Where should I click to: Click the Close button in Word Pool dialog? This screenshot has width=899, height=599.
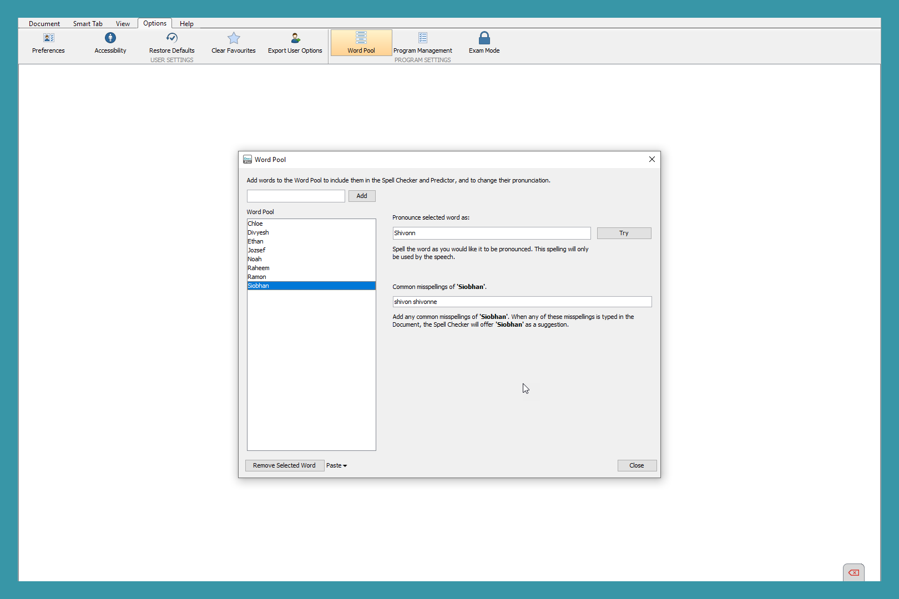pos(637,465)
